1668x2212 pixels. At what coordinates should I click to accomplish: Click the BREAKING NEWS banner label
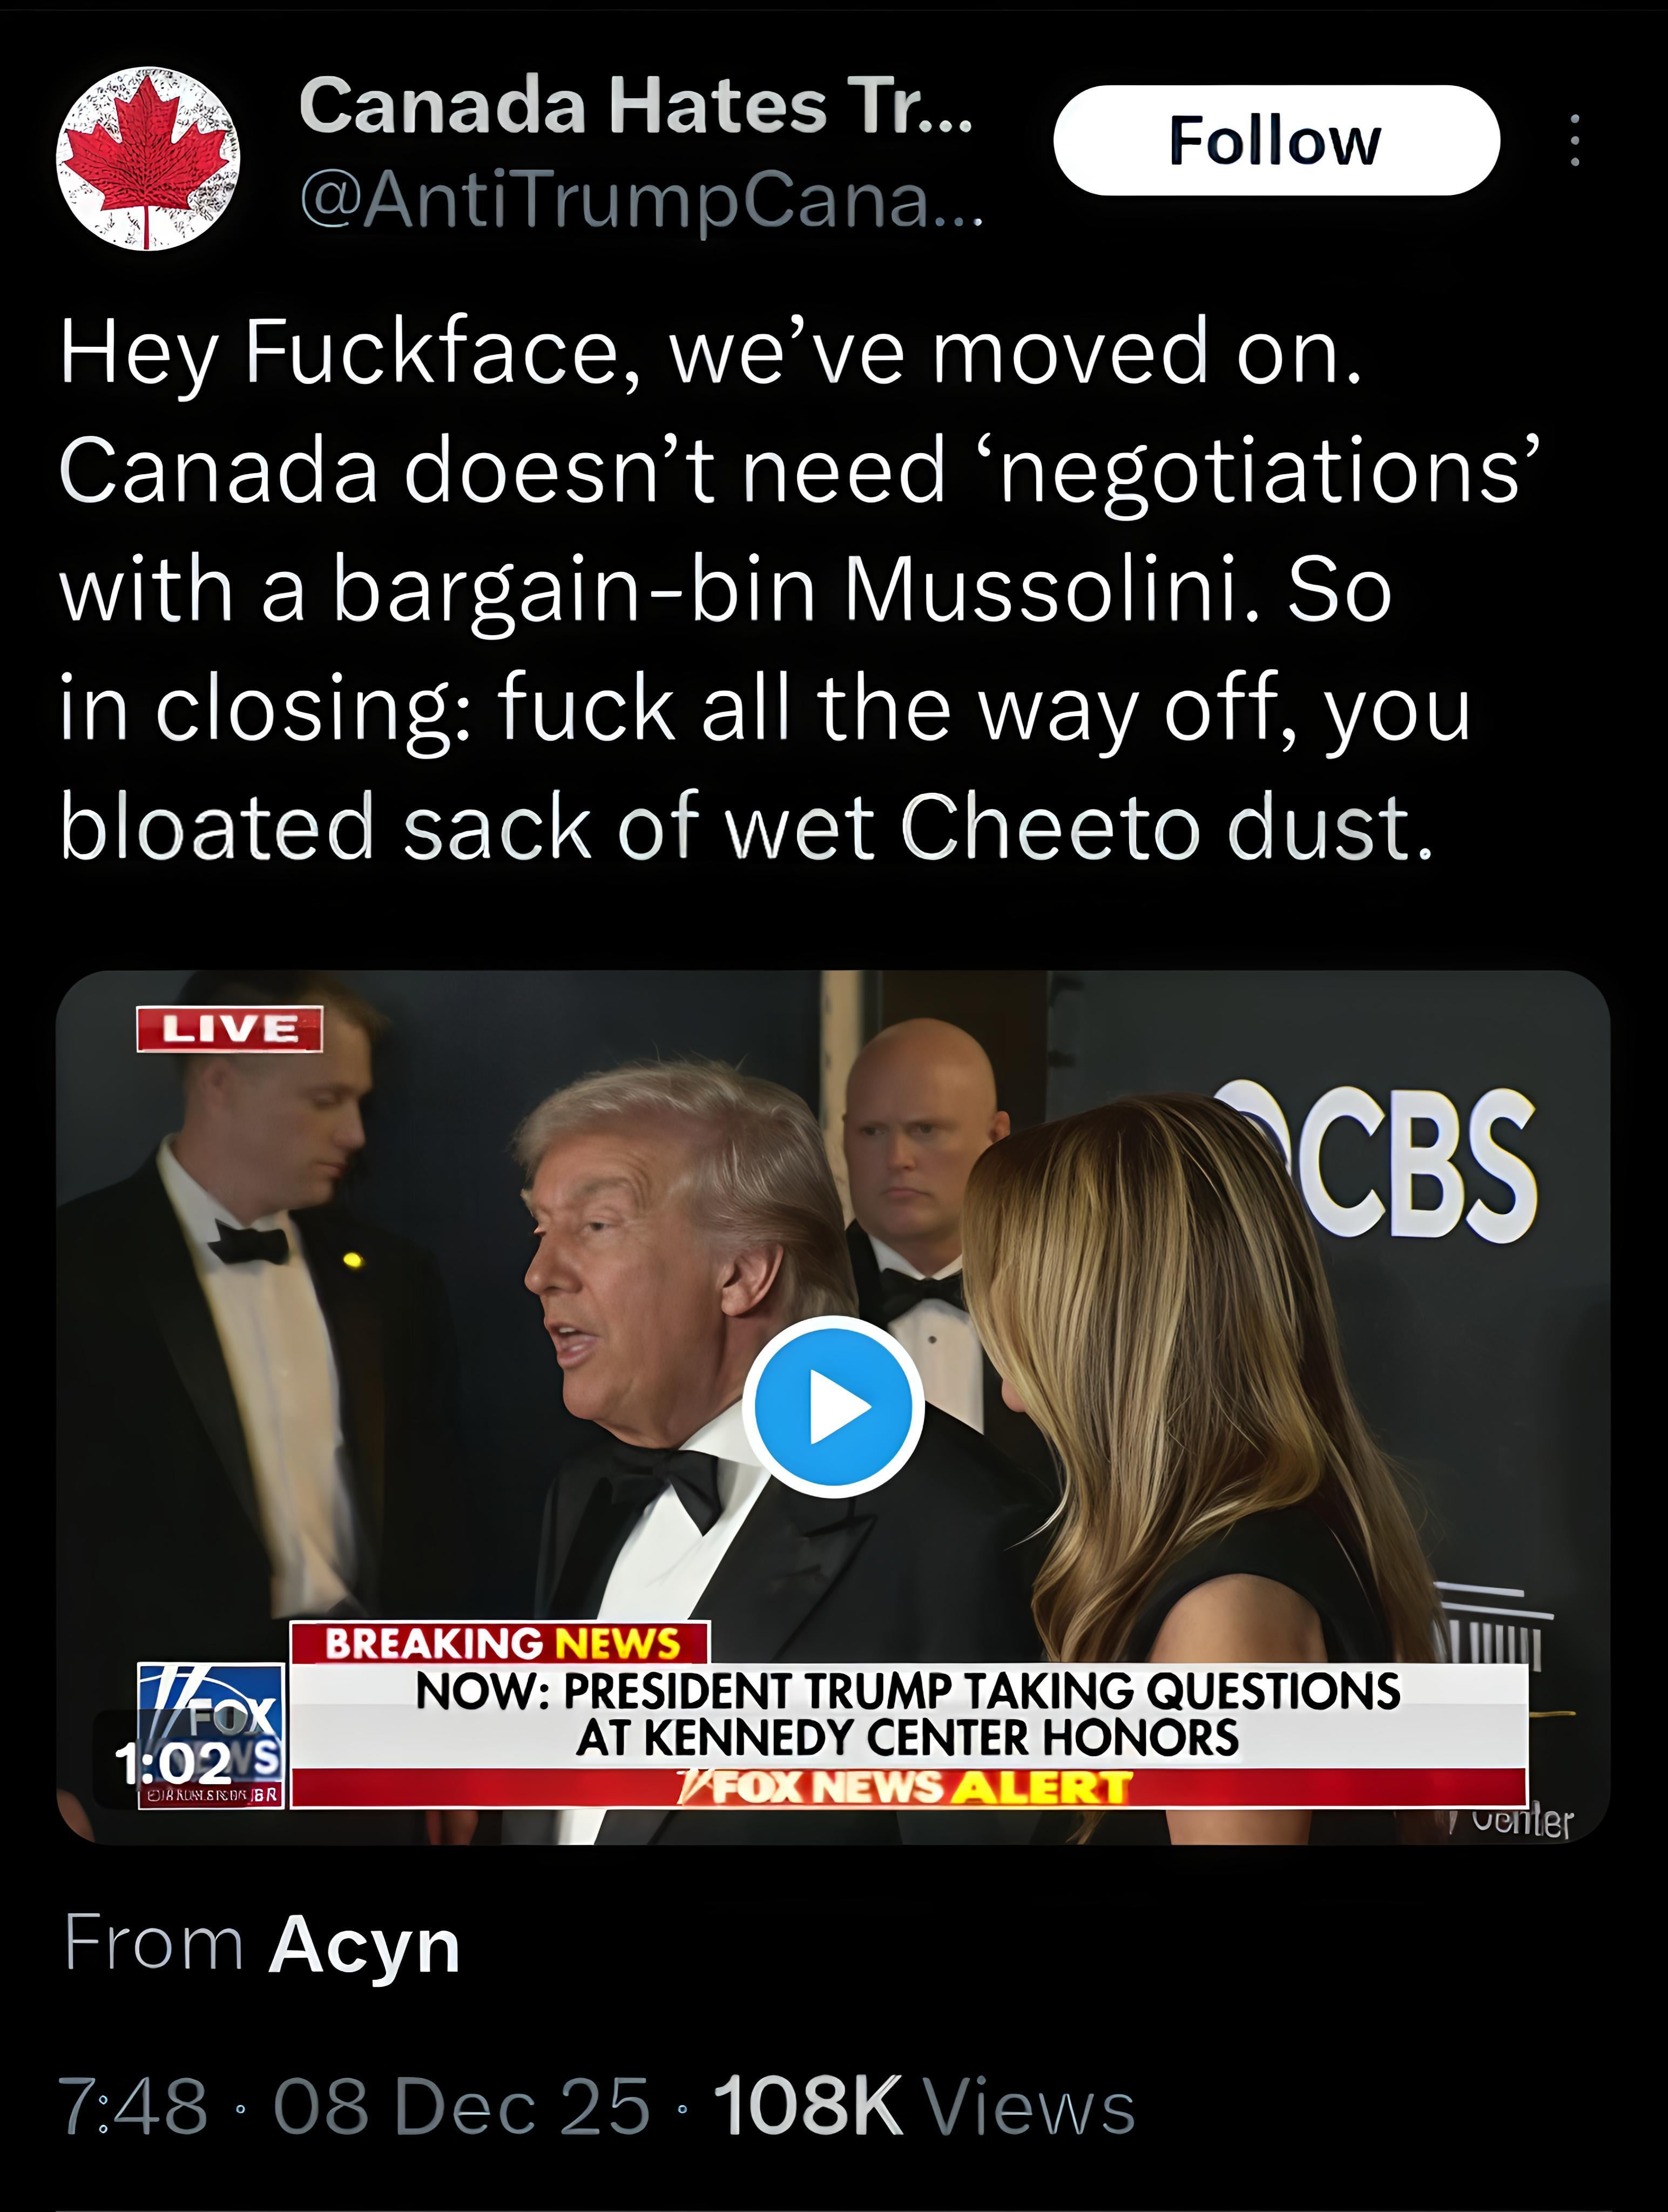[x=501, y=1643]
